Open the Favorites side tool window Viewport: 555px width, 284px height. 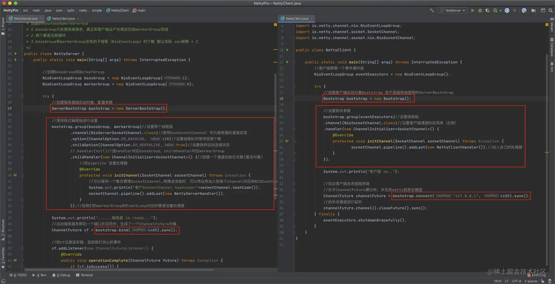(x=3, y=258)
